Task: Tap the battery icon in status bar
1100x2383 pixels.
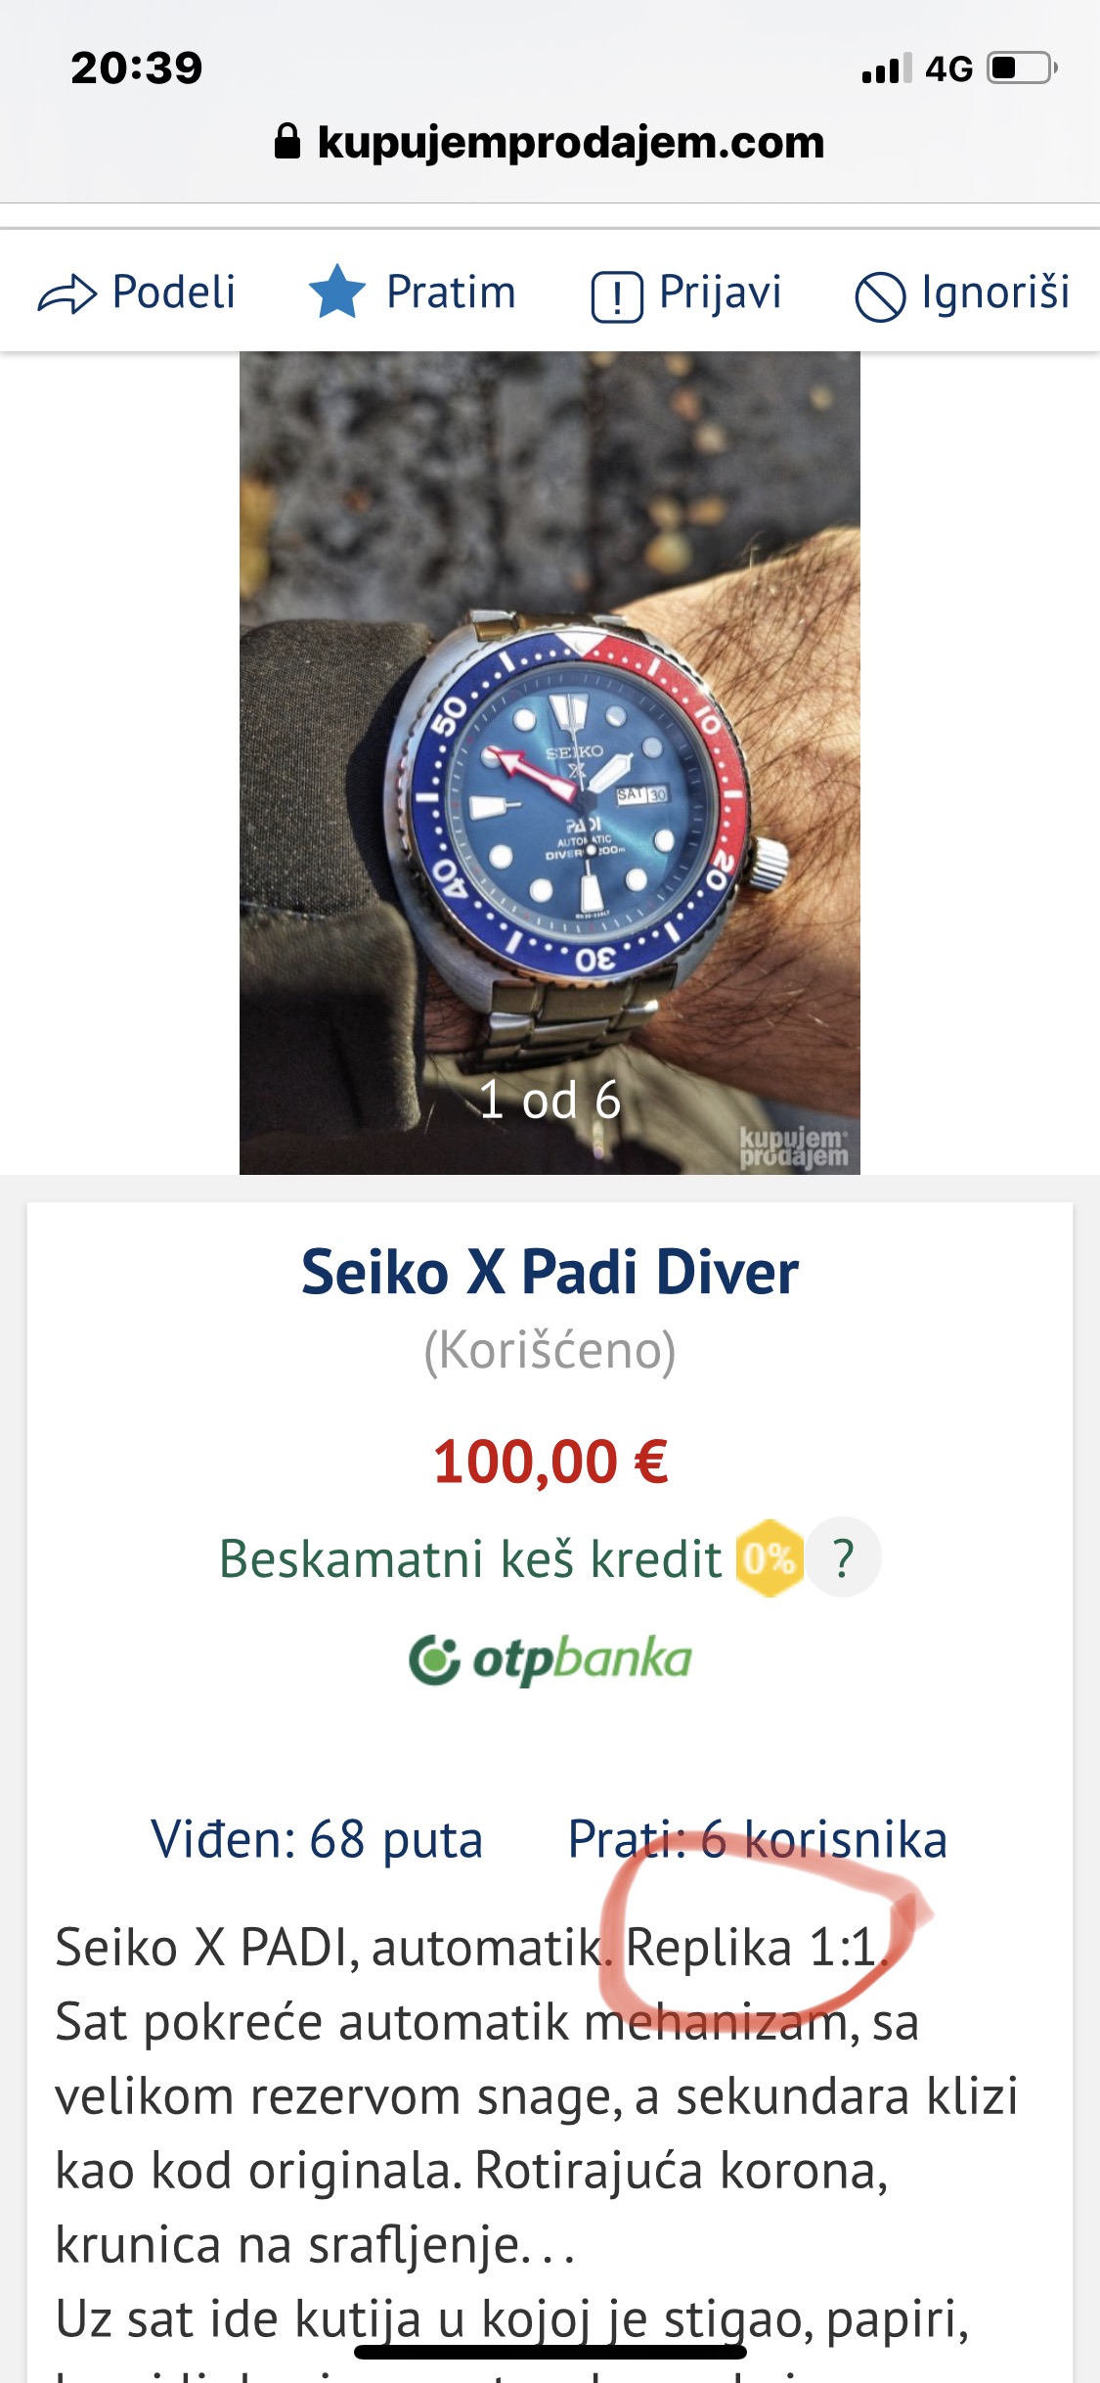Action: [1023, 68]
